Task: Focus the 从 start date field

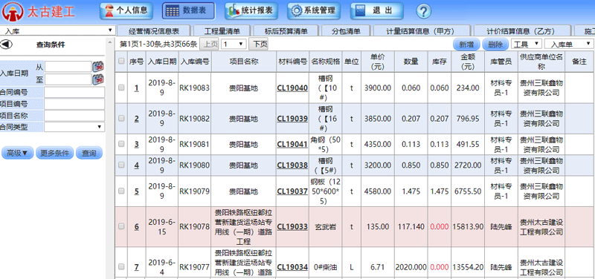Action: point(68,67)
